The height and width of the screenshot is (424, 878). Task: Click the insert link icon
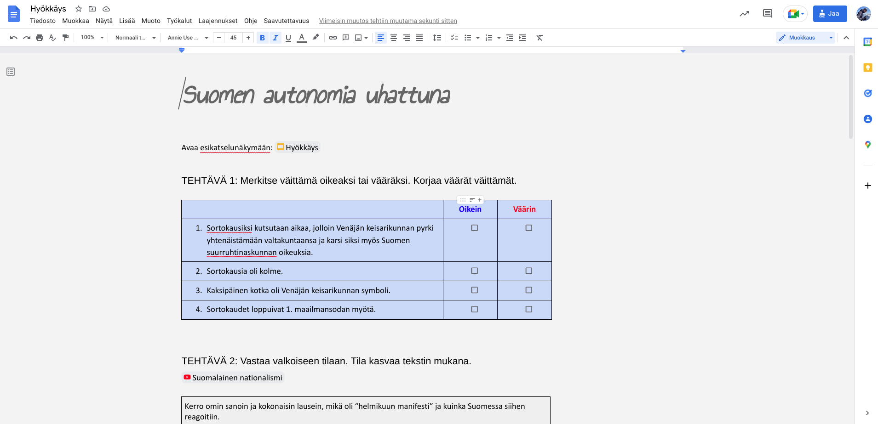(x=333, y=38)
